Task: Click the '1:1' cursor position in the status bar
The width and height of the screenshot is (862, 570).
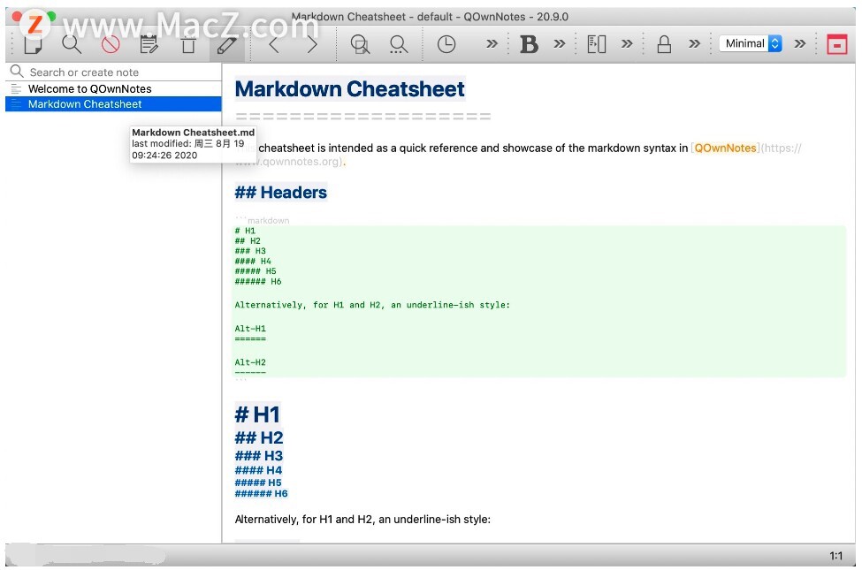Action: [835, 556]
